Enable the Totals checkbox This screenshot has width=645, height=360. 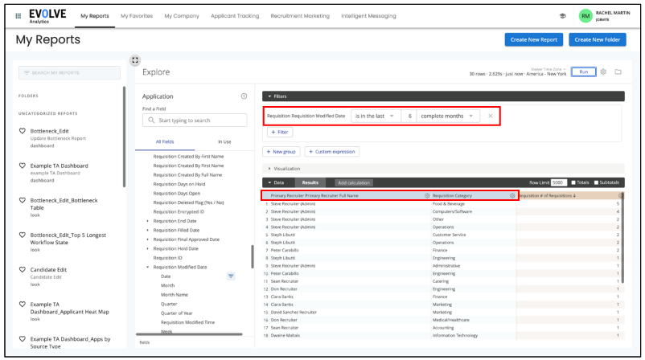573,182
